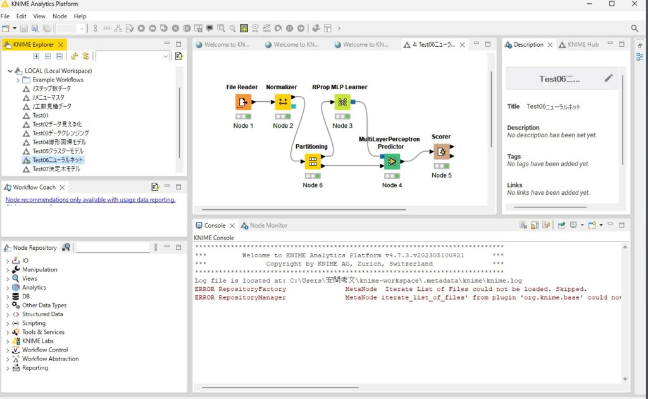Select the Scorer node icon

pyautogui.click(x=441, y=152)
